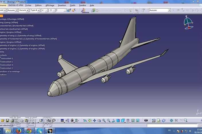Click the Normal View icon

[x=113, y=121]
